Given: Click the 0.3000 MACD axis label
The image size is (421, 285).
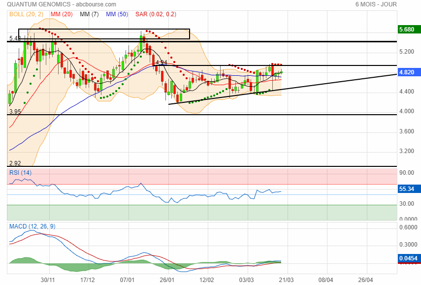Looking at the screenshot, I should tap(408, 245).
